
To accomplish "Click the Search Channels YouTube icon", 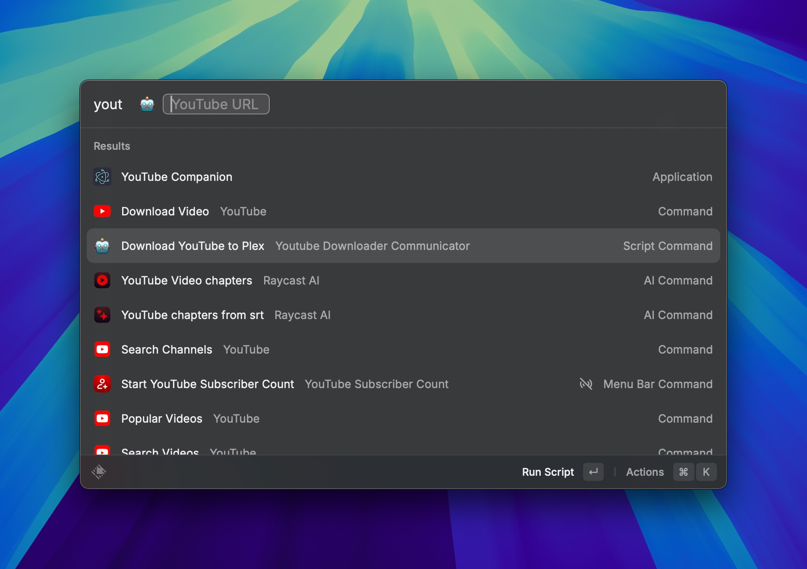I will [102, 349].
